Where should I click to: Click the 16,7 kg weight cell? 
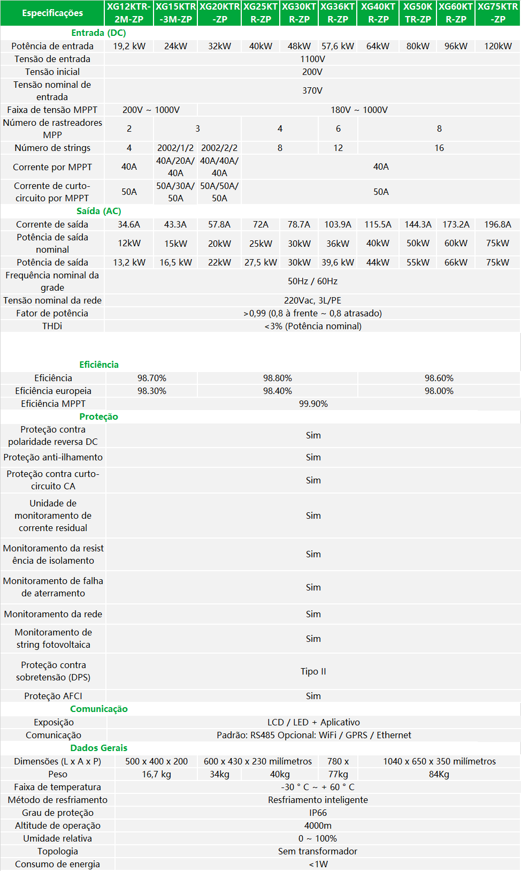[157, 774]
